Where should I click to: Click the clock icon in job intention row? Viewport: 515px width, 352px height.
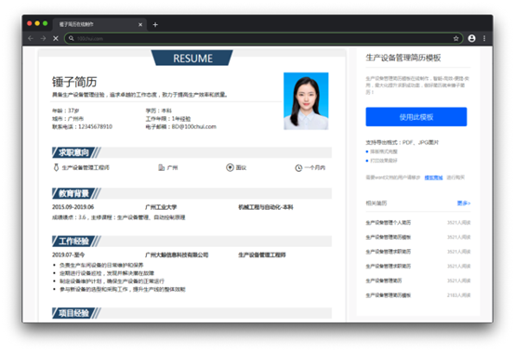(x=298, y=168)
